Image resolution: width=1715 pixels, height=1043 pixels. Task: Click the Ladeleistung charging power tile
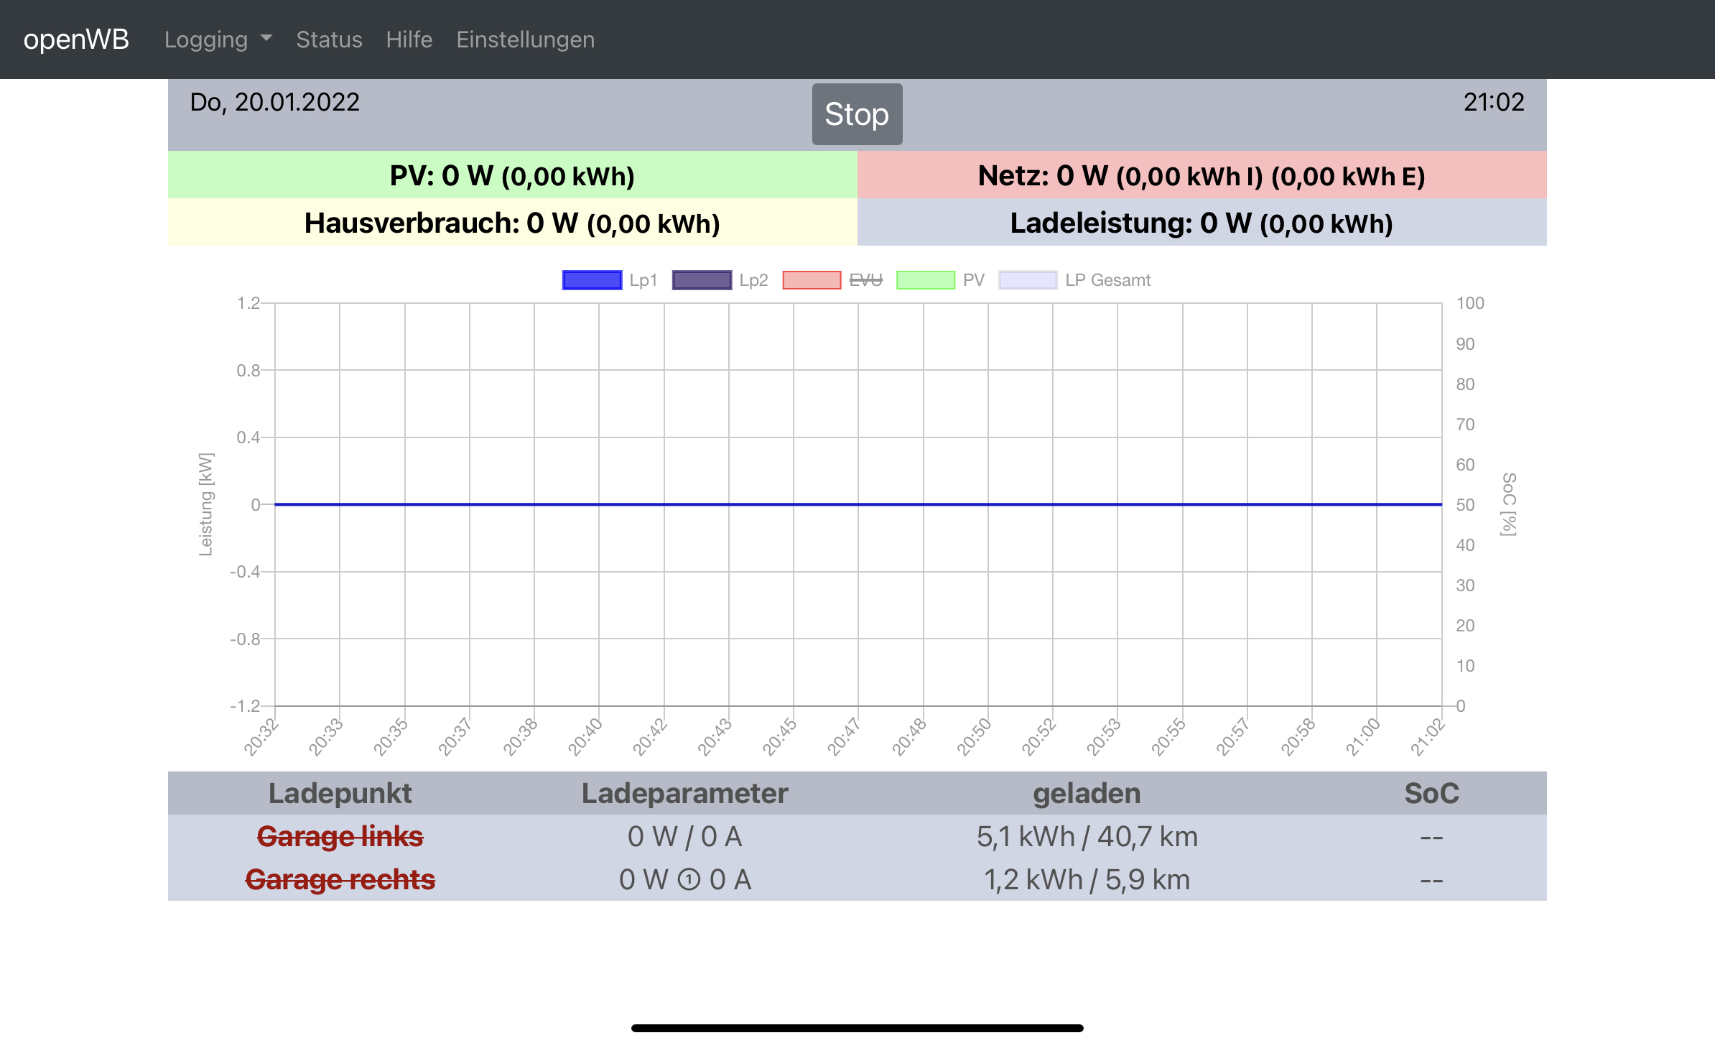pyautogui.click(x=1201, y=223)
